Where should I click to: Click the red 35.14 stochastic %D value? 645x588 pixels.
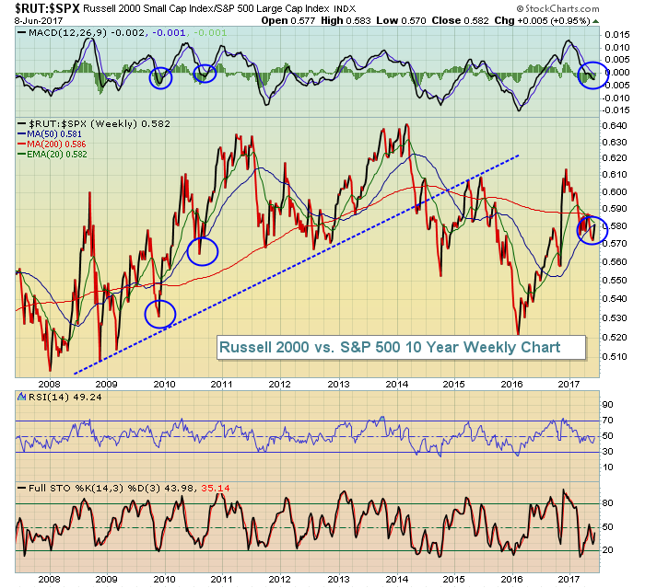(215, 488)
